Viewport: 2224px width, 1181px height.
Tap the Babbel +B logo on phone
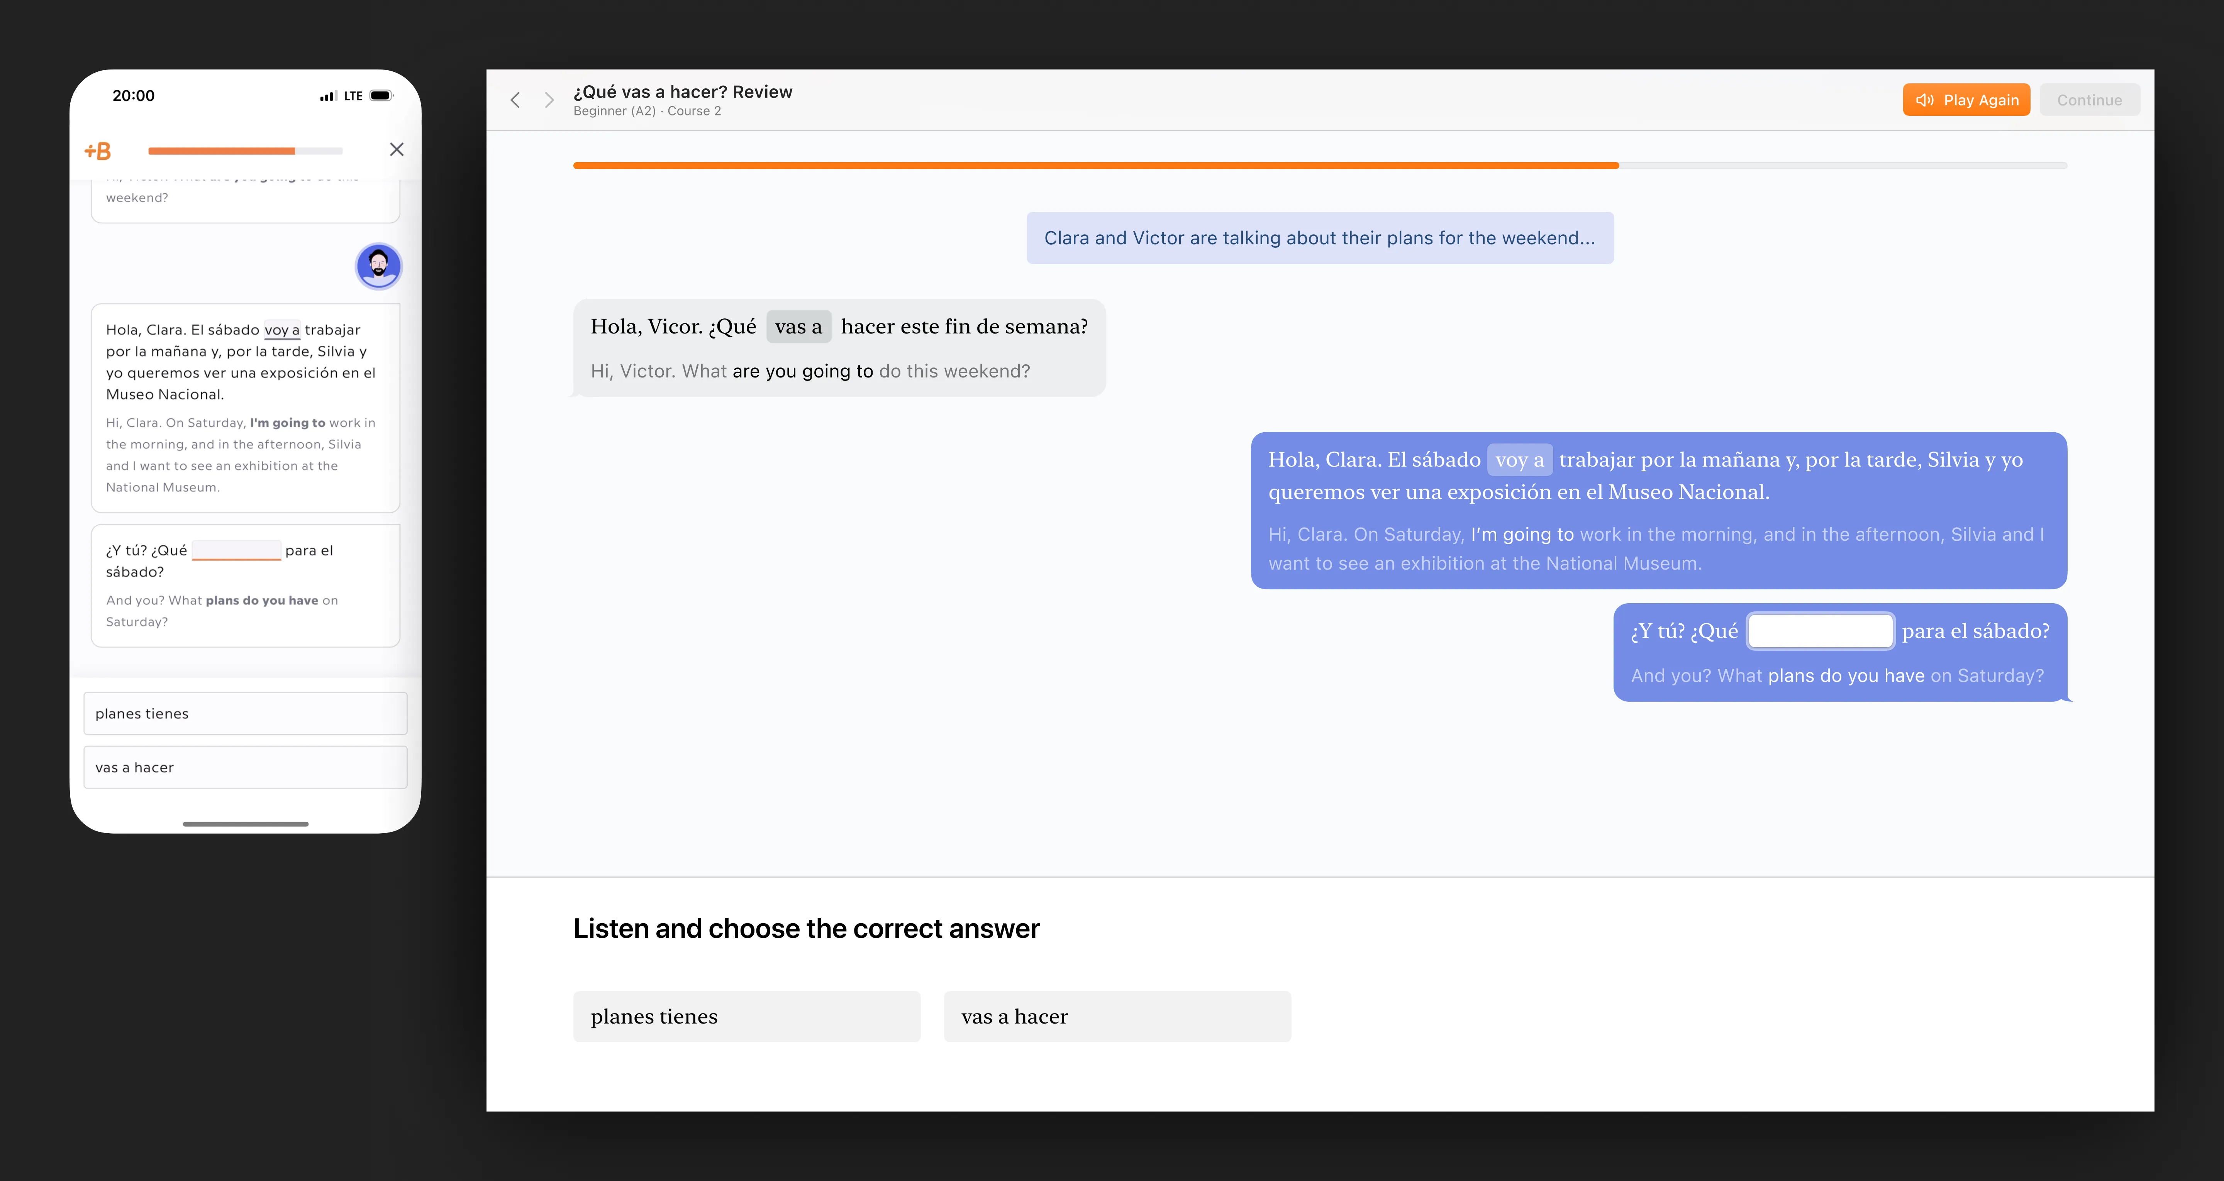(98, 151)
